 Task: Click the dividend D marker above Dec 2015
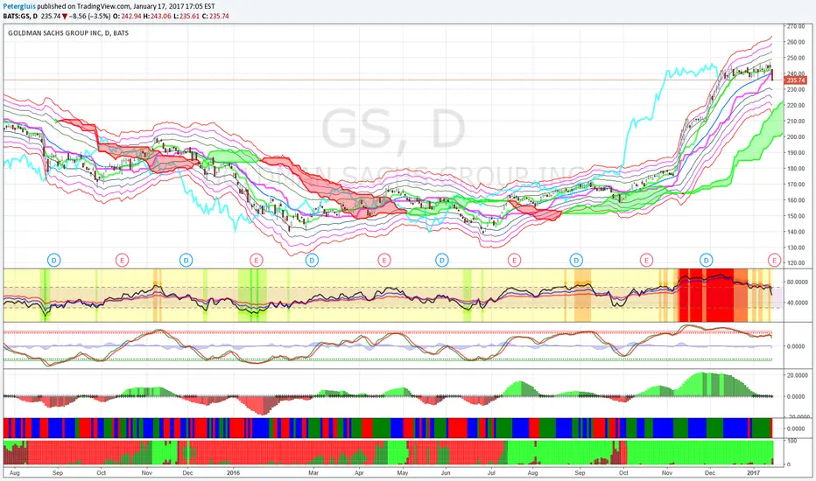click(186, 260)
